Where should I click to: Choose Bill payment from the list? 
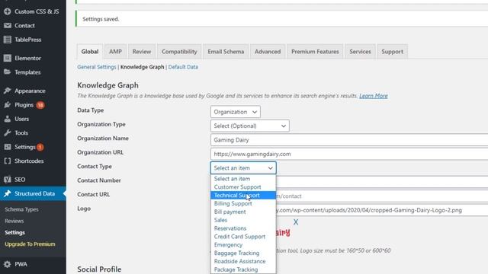coord(243,212)
